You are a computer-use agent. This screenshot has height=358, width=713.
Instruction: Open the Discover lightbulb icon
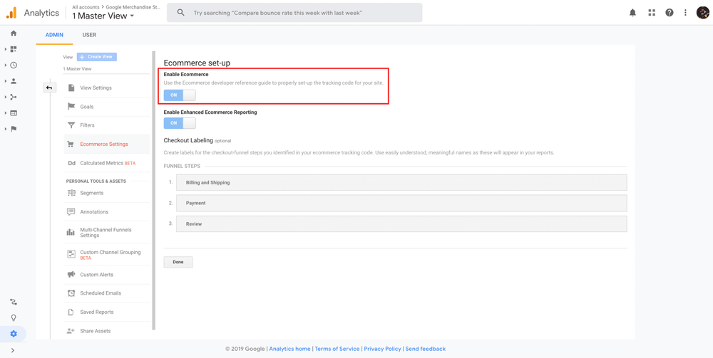(x=14, y=317)
